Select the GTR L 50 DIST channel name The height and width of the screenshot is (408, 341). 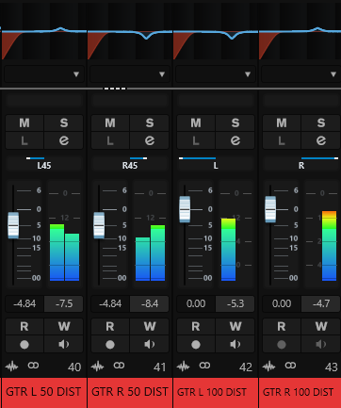[x=43, y=392]
